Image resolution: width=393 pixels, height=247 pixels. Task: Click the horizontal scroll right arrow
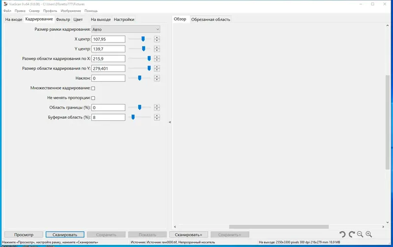383,227
